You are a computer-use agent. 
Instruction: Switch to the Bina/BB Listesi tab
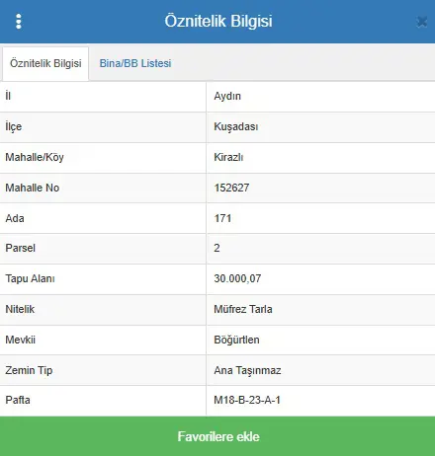pyautogui.click(x=135, y=63)
